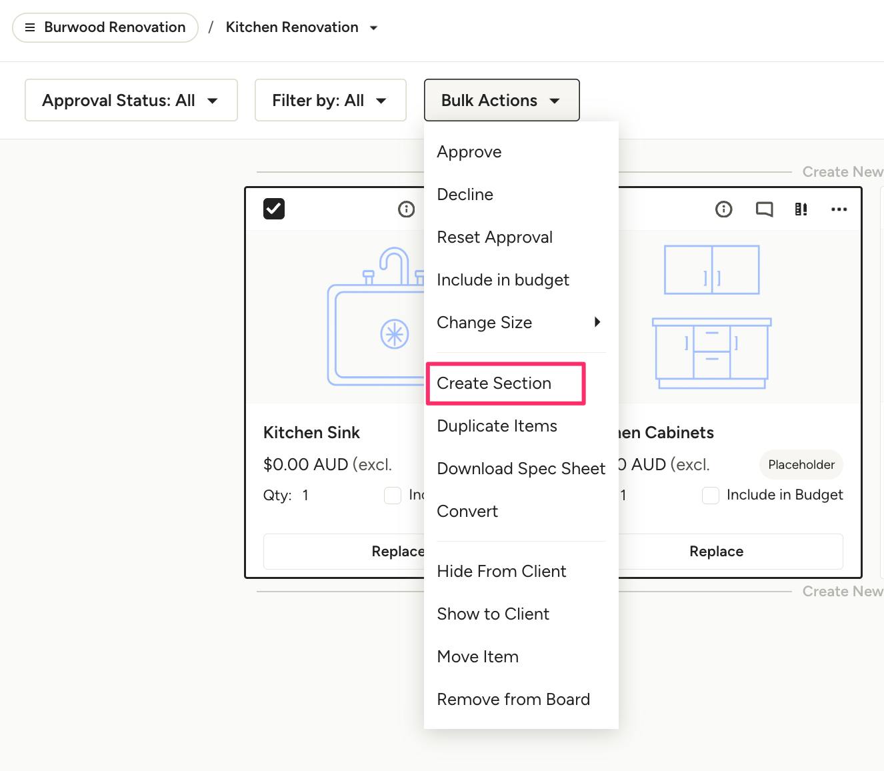Click the Kitchen Cabinets illustration thumbnail

(x=711, y=317)
